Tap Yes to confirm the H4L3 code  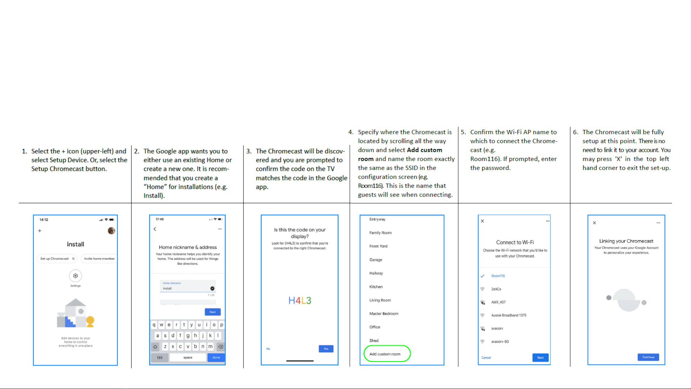tap(326, 349)
